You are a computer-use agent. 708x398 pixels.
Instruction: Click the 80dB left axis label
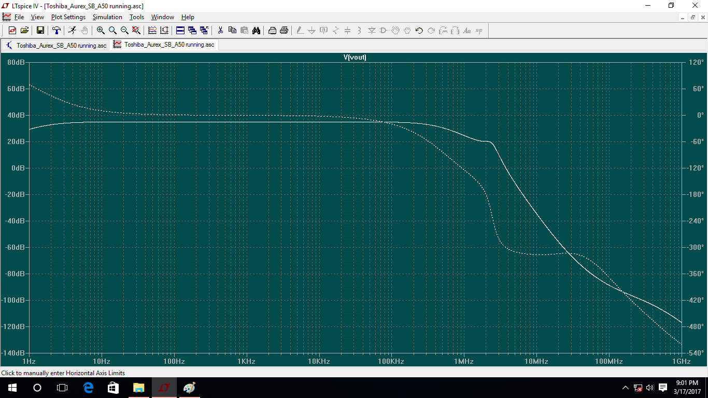click(x=16, y=62)
